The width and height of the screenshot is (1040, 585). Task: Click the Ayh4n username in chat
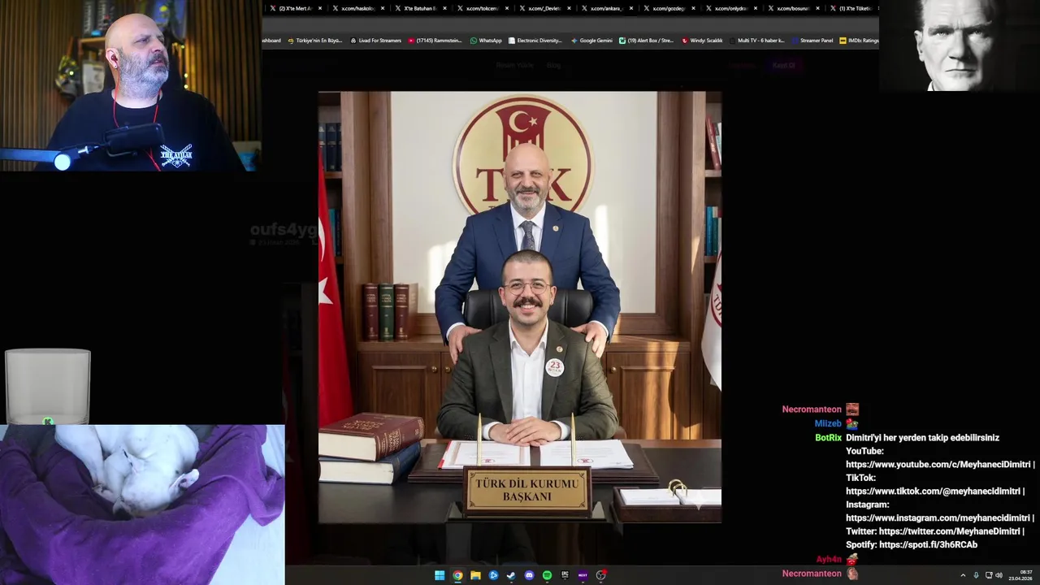(829, 560)
